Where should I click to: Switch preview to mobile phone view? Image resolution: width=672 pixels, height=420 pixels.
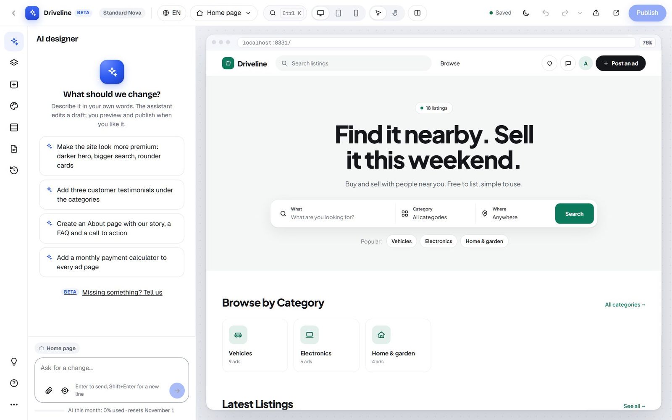(356, 13)
